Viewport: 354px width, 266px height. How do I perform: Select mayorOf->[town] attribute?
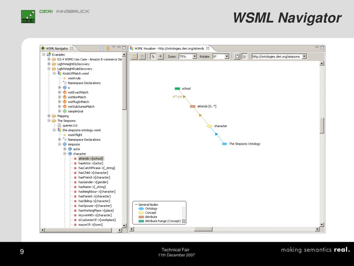pyautogui.click(x=91, y=225)
